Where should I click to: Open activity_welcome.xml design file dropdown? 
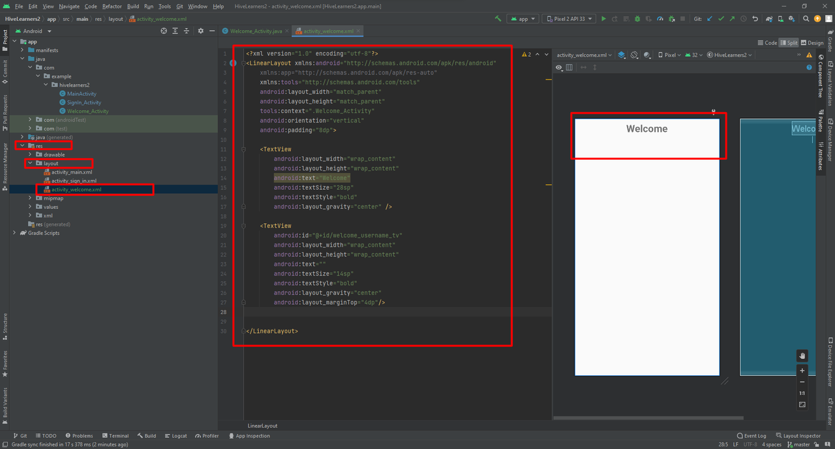tap(584, 55)
